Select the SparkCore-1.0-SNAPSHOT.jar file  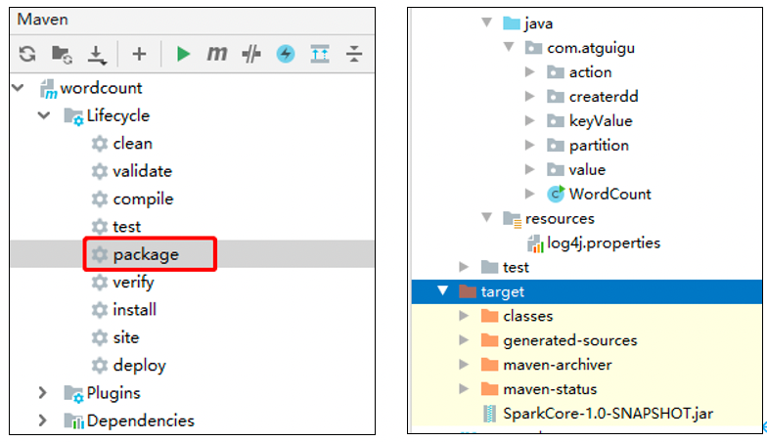pos(608,414)
